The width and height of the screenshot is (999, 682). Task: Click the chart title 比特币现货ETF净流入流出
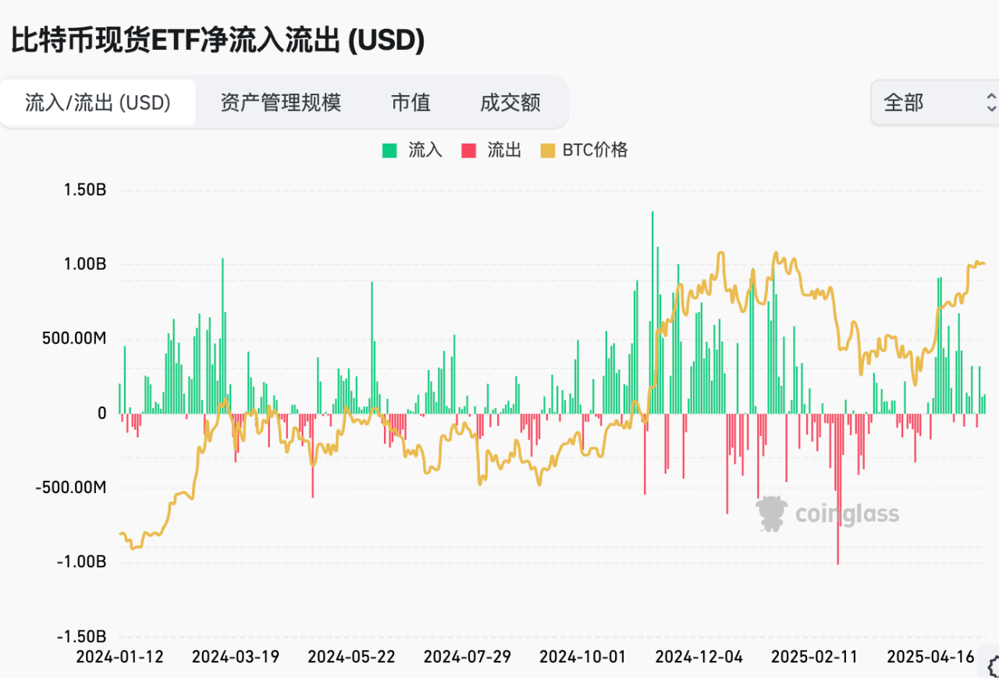[175, 41]
